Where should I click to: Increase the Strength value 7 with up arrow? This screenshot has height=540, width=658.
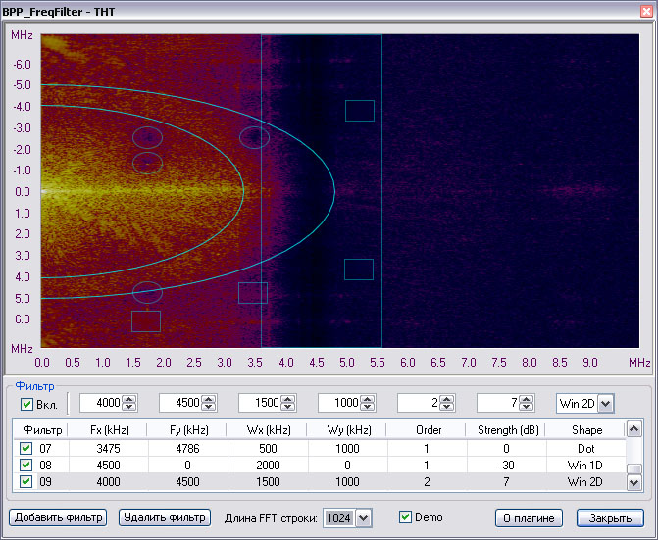527,399
